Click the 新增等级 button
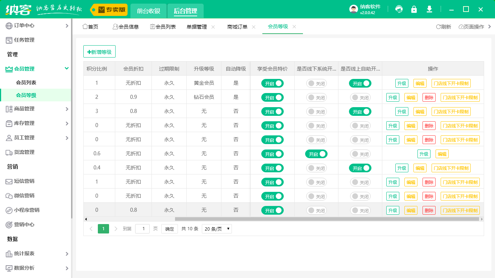The image size is (495, 278). click(99, 52)
